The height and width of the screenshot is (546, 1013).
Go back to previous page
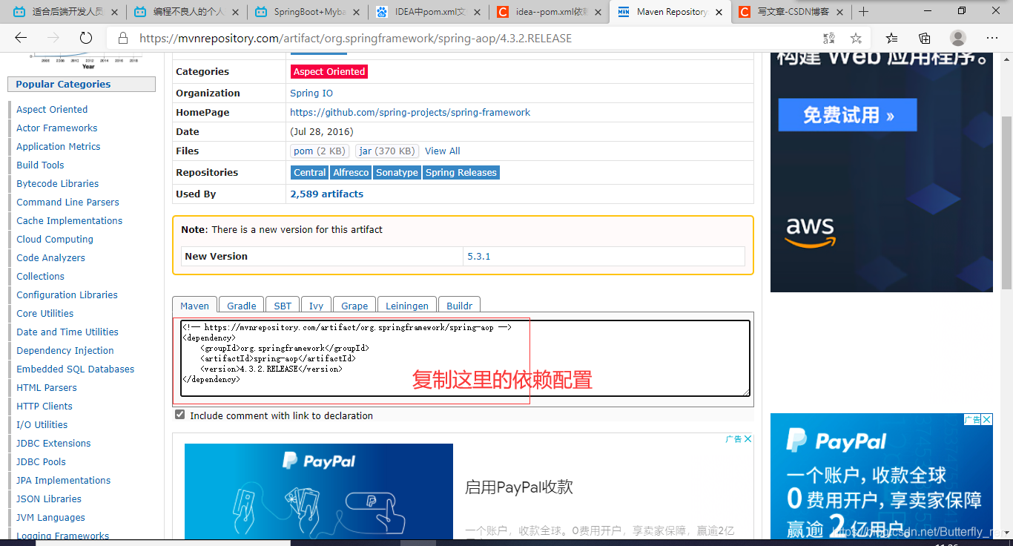[x=21, y=38]
